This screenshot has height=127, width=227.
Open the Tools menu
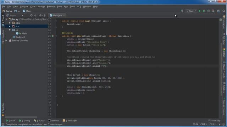(72, 7)
